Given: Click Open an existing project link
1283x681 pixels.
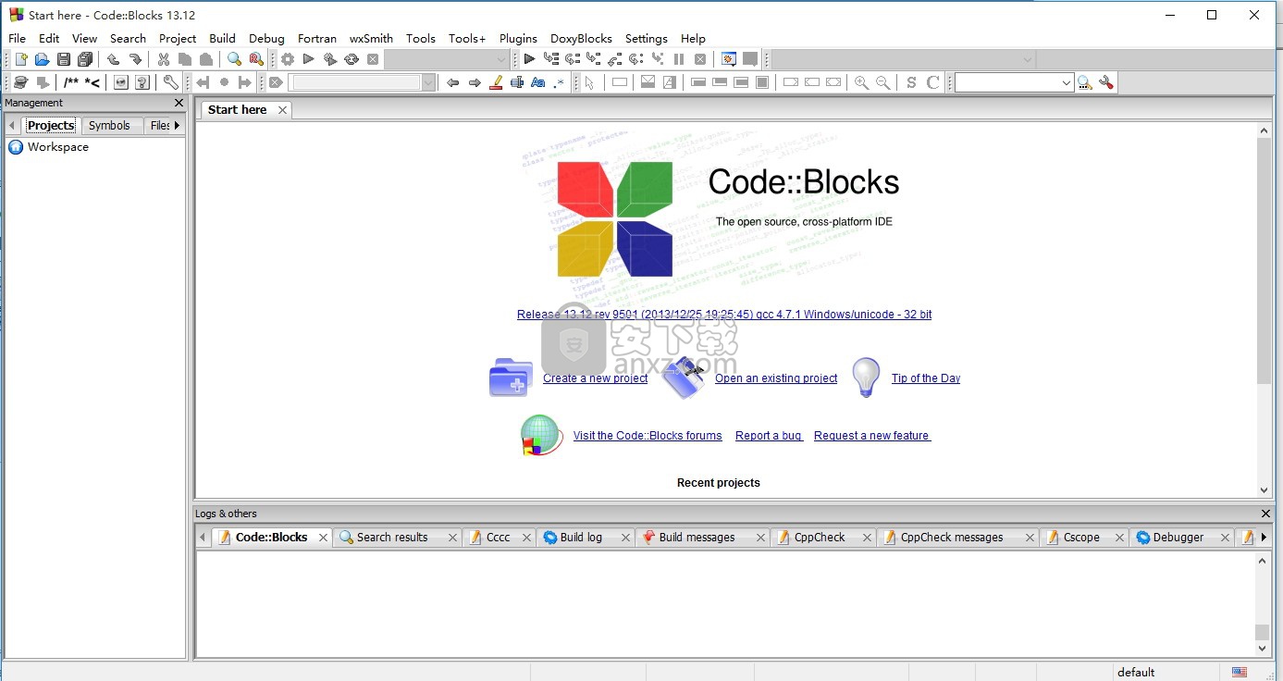Looking at the screenshot, I should pos(776,378).
